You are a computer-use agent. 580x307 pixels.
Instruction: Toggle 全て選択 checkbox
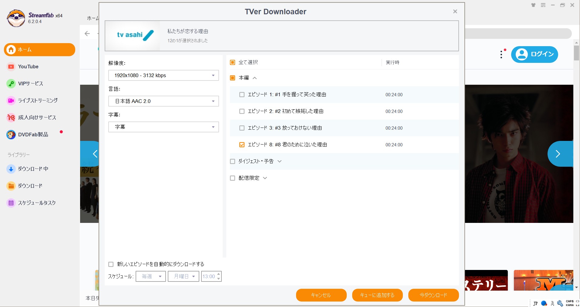233,63
